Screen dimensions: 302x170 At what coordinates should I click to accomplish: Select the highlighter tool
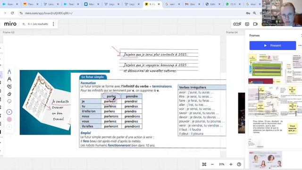click(9, 79)
